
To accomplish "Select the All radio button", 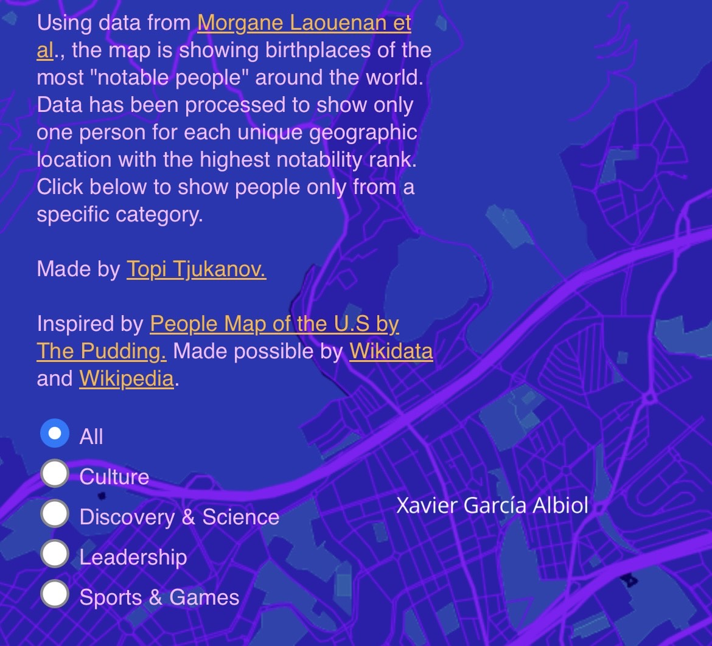I will pos(55,434).
